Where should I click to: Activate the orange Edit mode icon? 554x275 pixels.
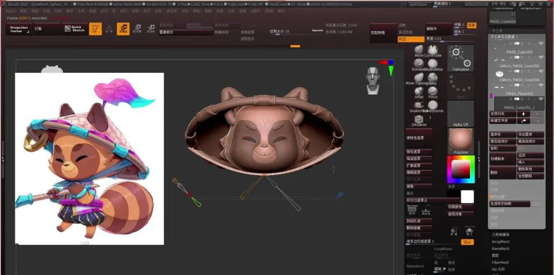95,29
